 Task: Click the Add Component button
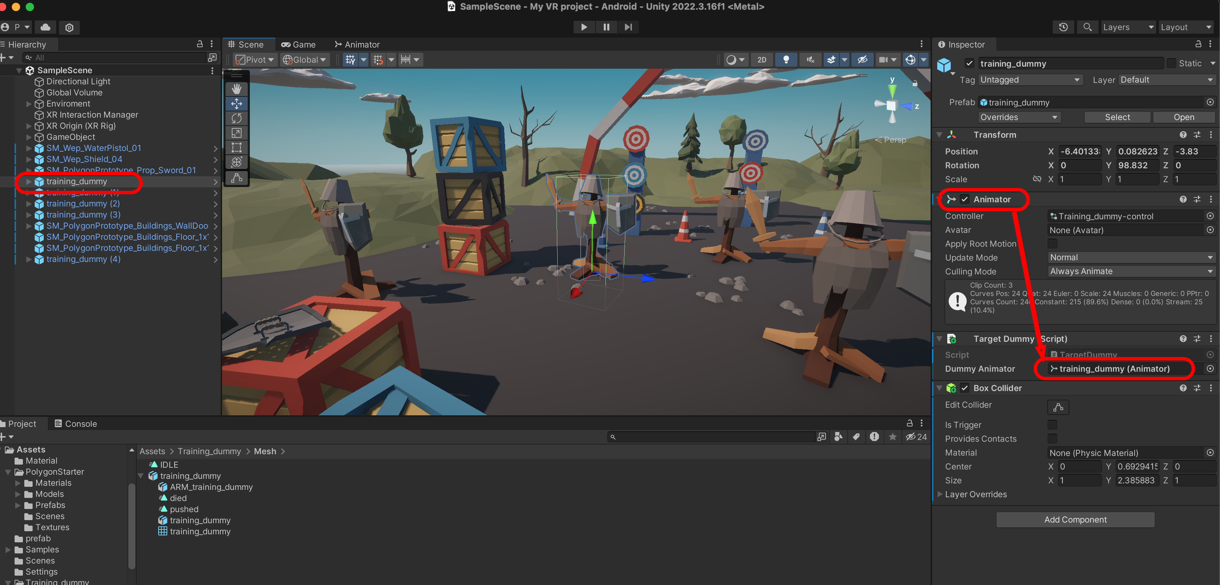pos(1075,520)
